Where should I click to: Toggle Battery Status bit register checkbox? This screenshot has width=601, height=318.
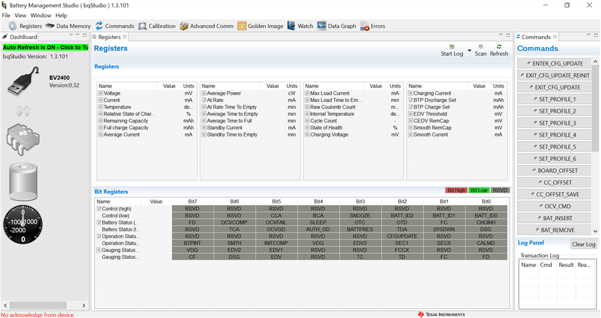99,223
